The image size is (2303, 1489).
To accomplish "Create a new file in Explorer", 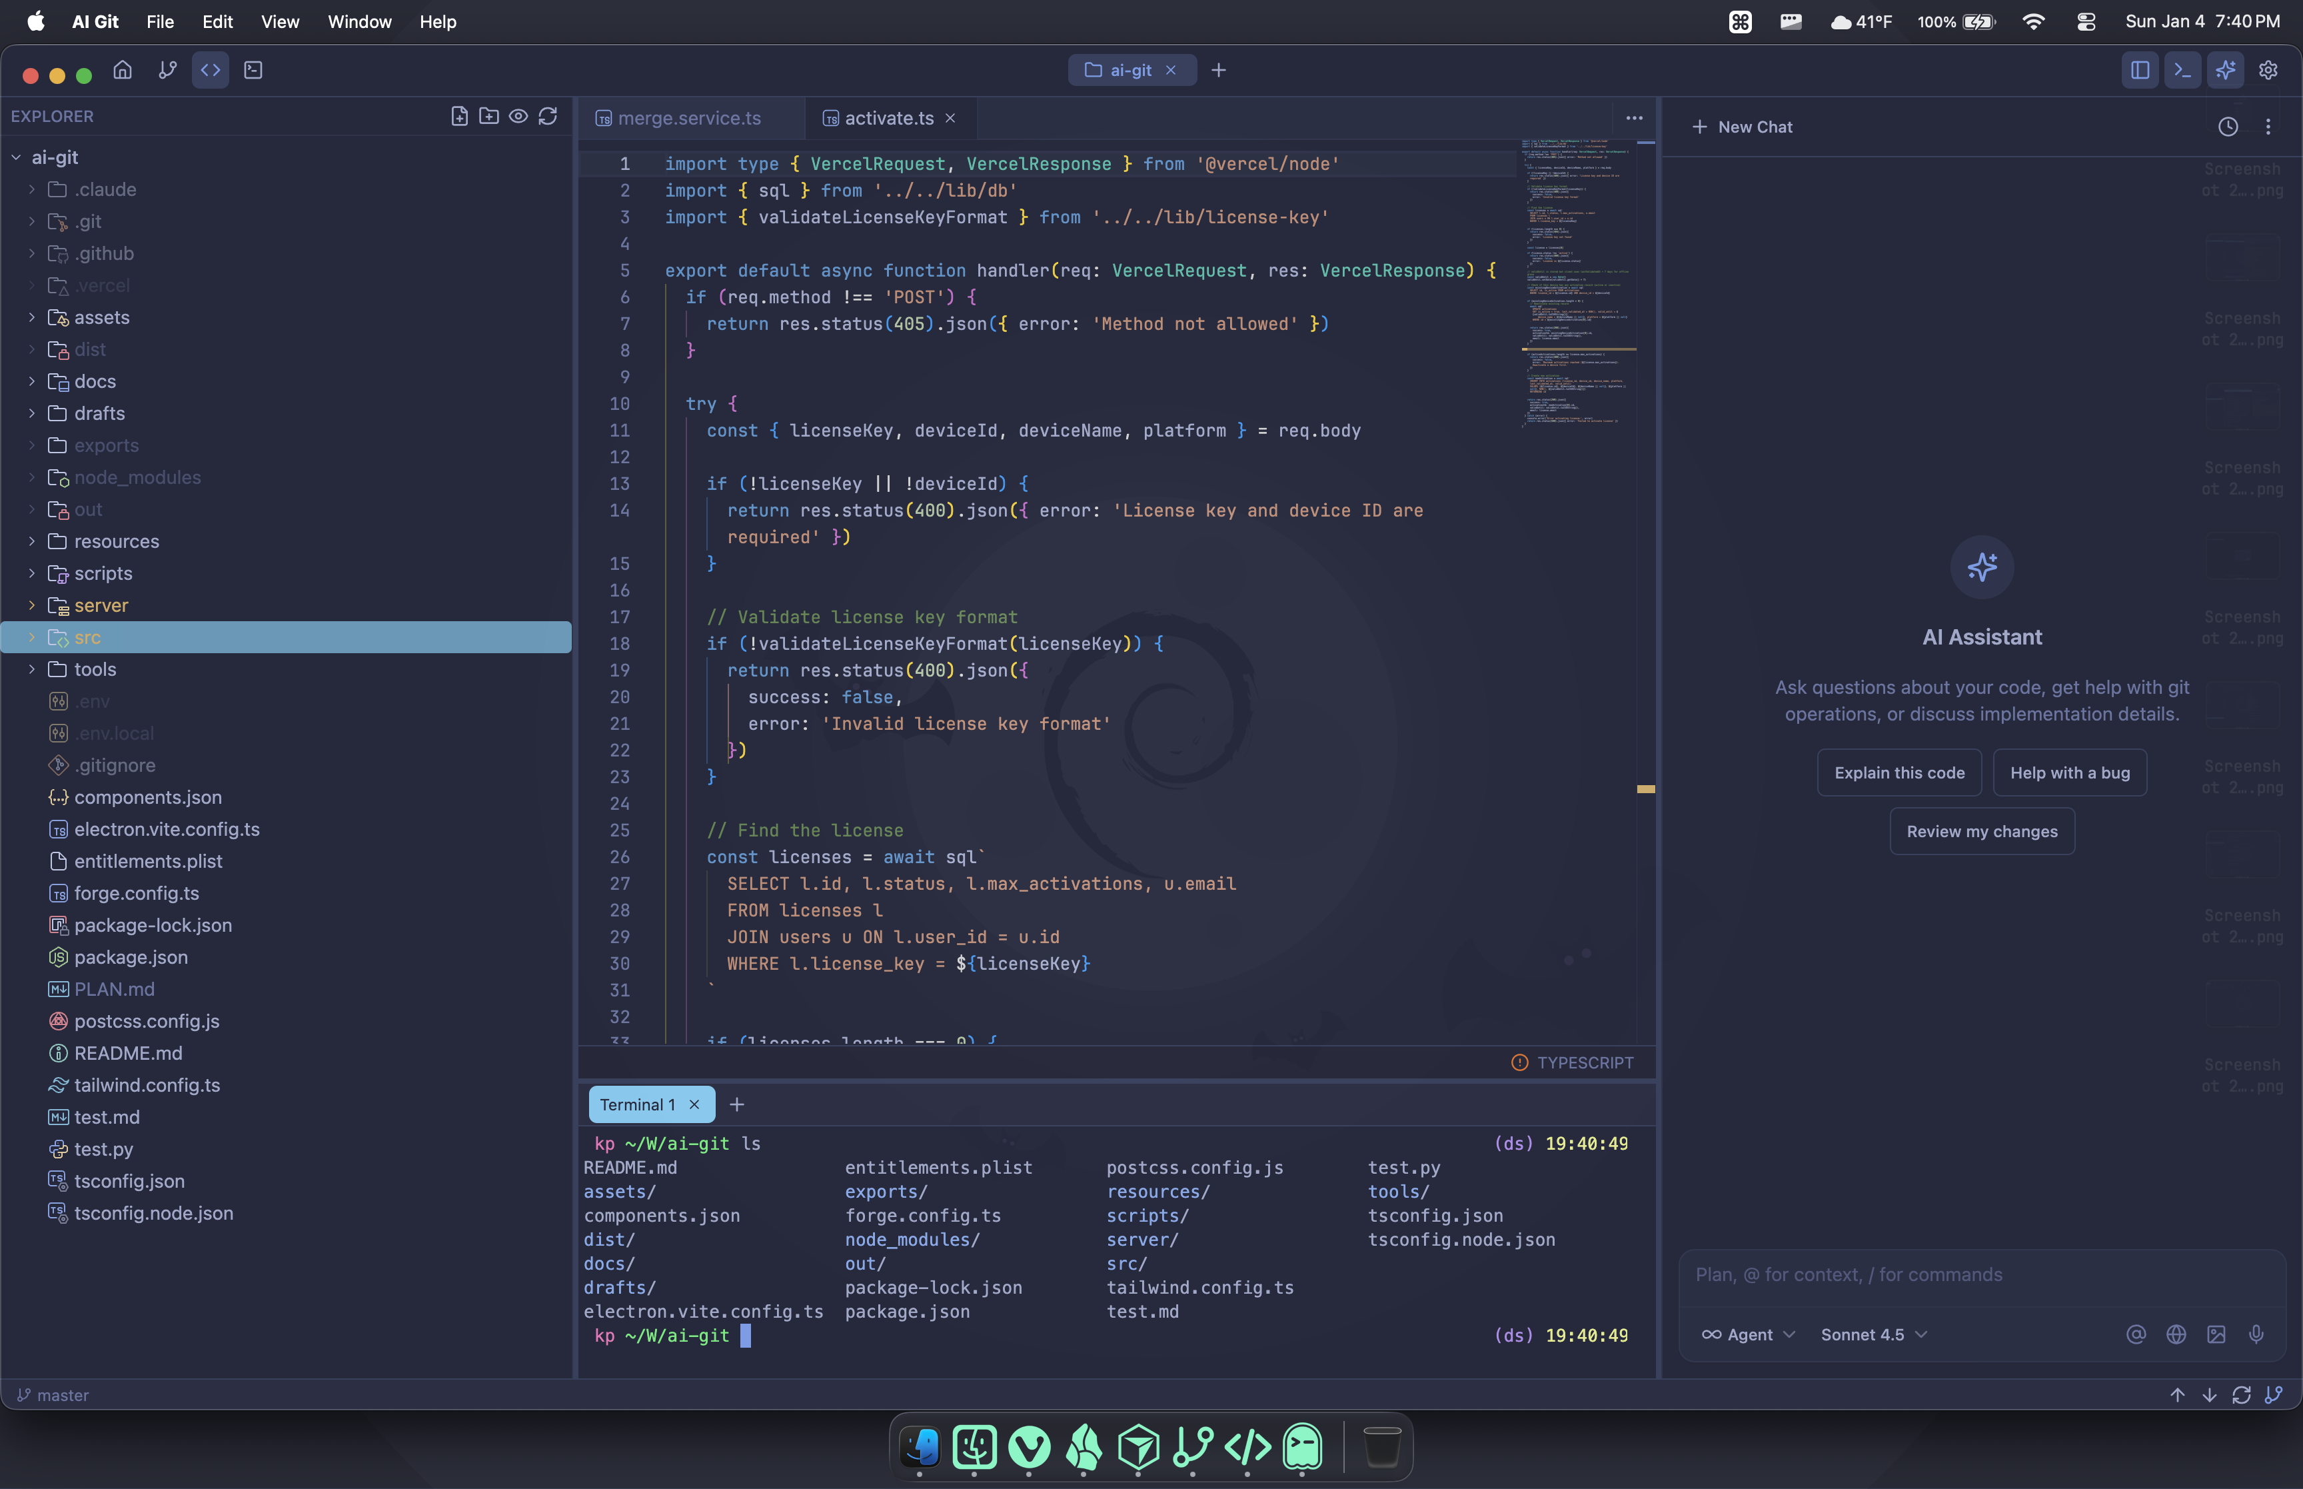I will 459,115.
